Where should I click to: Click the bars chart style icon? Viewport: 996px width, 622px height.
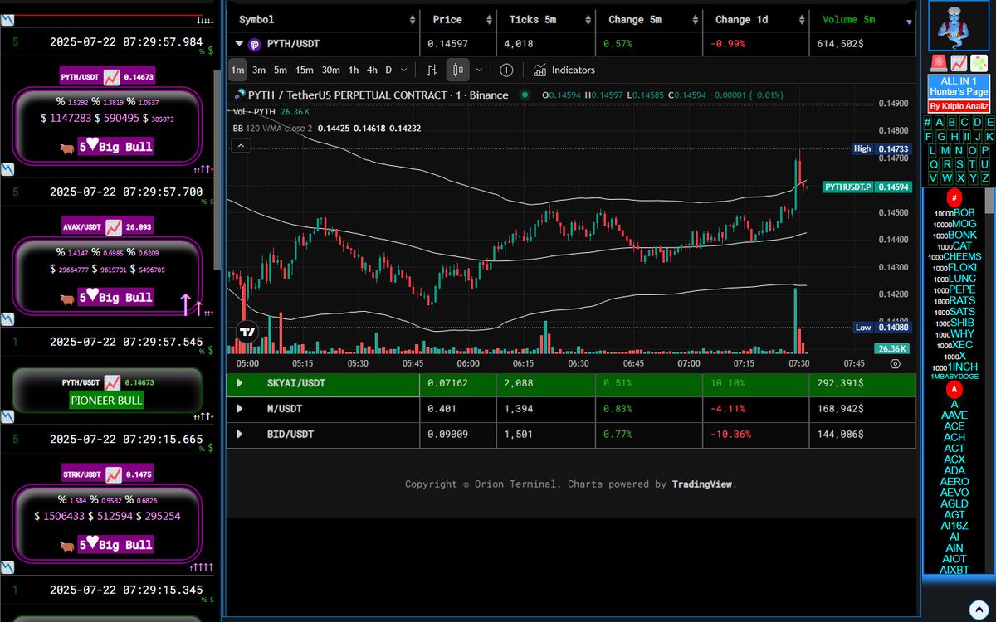tap(432, 70)
